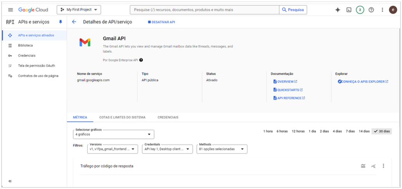The width and height of the screenshot is (402, 189).
Task: Go back using the left arrow
Action: pos(74,22)
